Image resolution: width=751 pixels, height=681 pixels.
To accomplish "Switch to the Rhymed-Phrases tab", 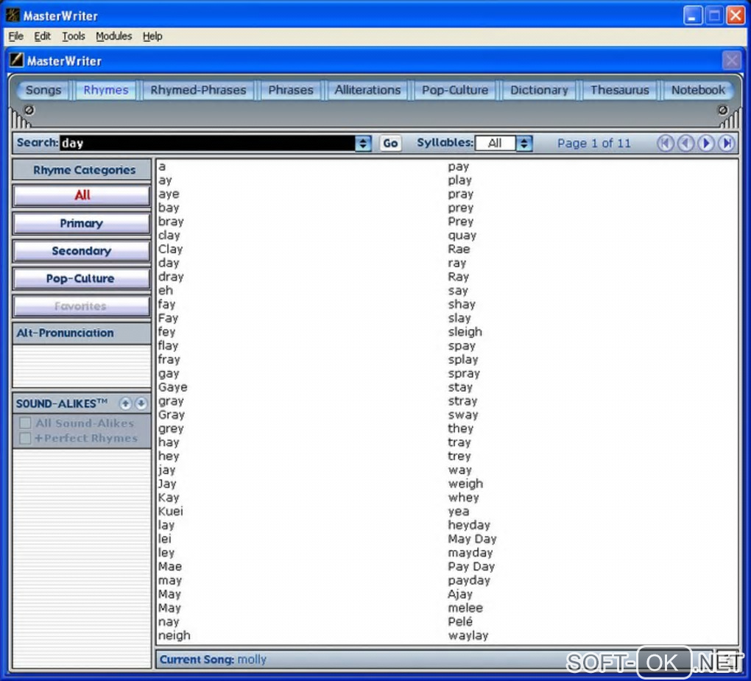I will tap(198, 90).
